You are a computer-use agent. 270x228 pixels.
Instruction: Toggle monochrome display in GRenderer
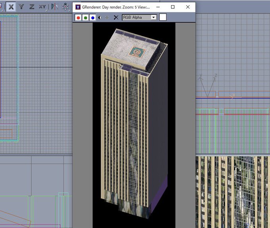[x=107, y=17]
